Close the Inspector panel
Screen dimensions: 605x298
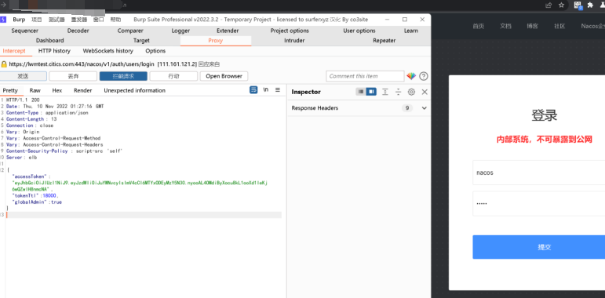[x=425, y=92]
